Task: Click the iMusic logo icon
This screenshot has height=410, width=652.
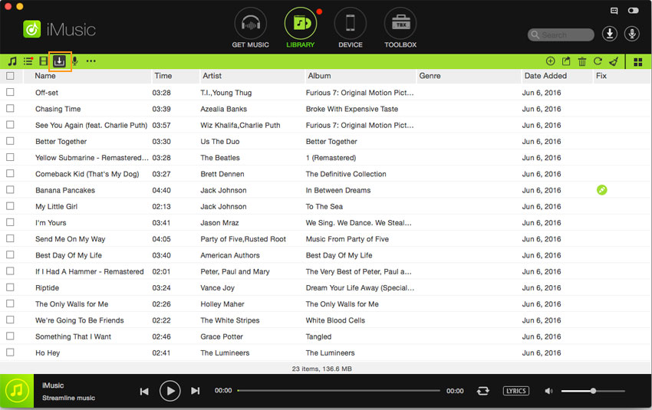Action: [x=31, y=29]
